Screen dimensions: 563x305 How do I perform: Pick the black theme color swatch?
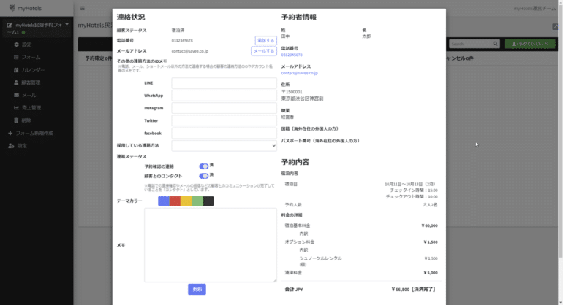[x=208, y=201]
